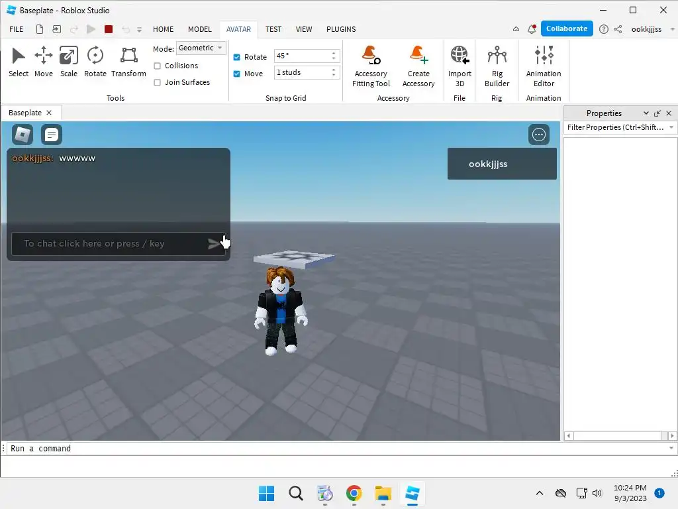Open the FILE menu
Viewport: 678px width, 509px height.
[17, 29]
